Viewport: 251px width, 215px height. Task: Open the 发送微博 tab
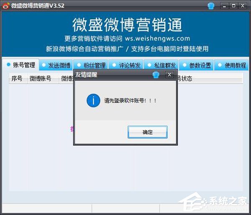56,65
